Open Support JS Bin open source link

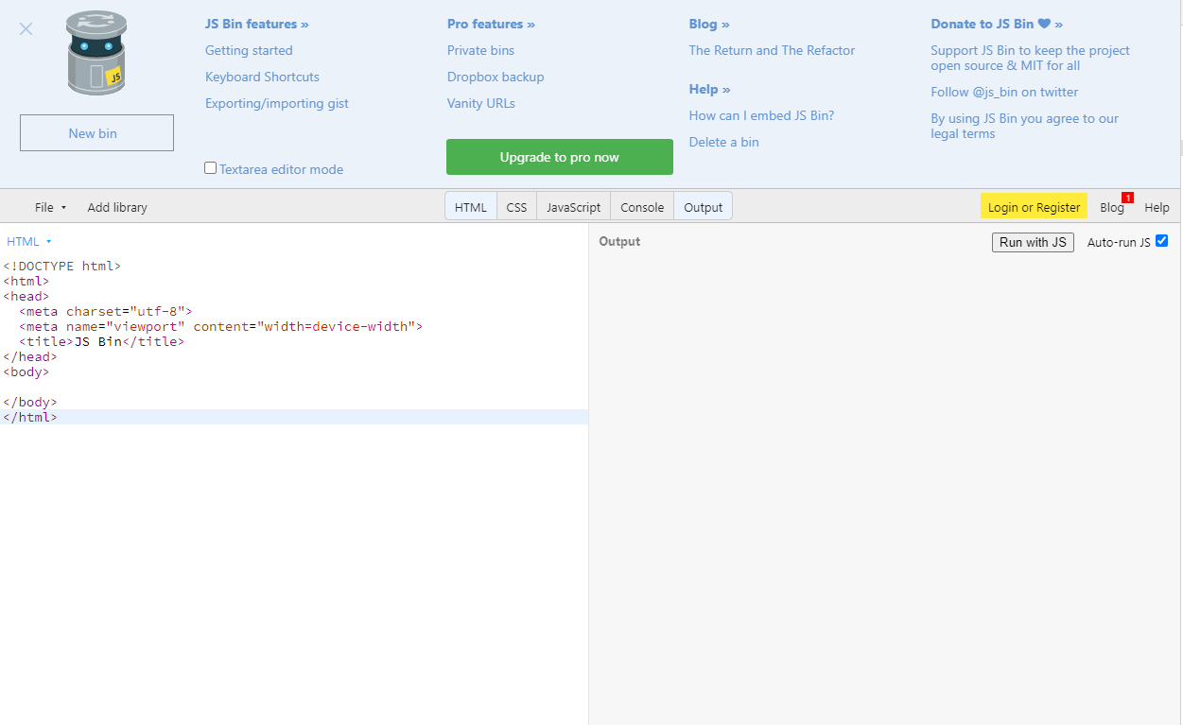(x=1030, y=58)
